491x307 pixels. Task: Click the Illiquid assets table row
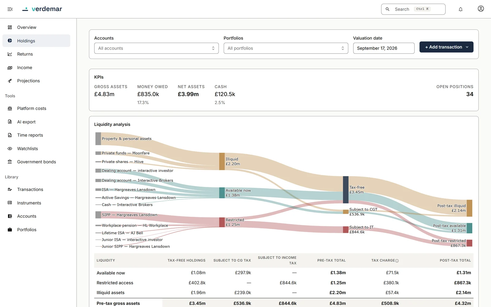coord(284,293)
